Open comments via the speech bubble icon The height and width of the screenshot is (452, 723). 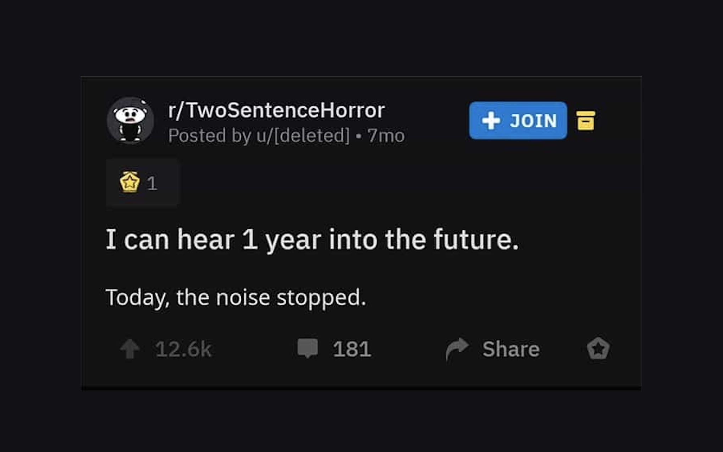coord(307,348)
